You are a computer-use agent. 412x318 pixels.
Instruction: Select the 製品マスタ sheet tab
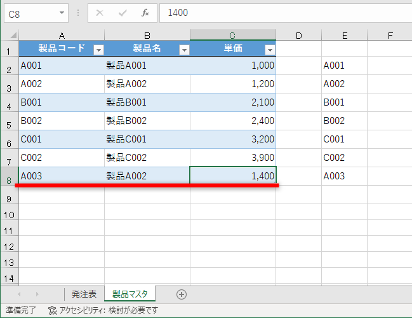tap(130, 294)
